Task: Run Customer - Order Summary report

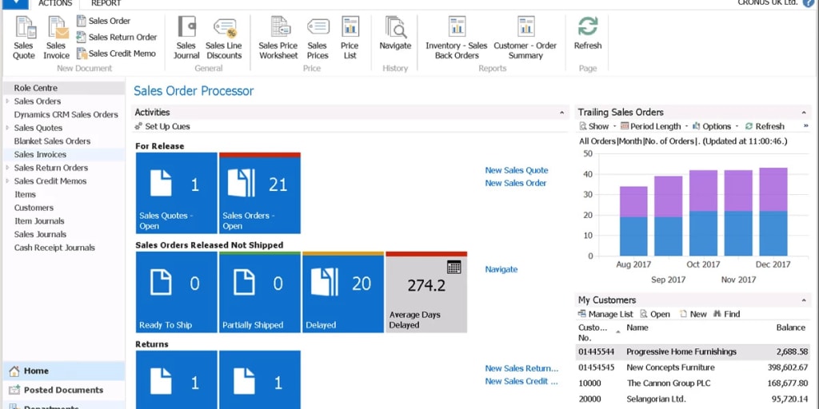Action: (x=525, y=38)
